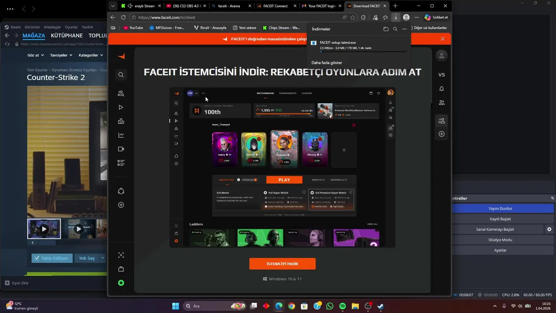Viewport: 556px width, 313px height.
Task: Expand Göz at dropdown in Steam
Action: (35, 55)
